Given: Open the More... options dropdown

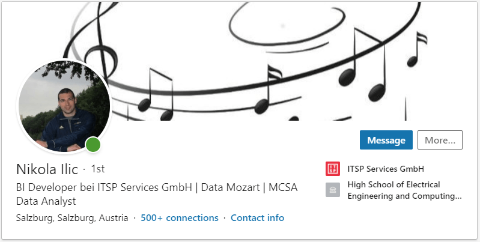Looking at the screenshot, I should pyautogui.click(x=440, y=140).
